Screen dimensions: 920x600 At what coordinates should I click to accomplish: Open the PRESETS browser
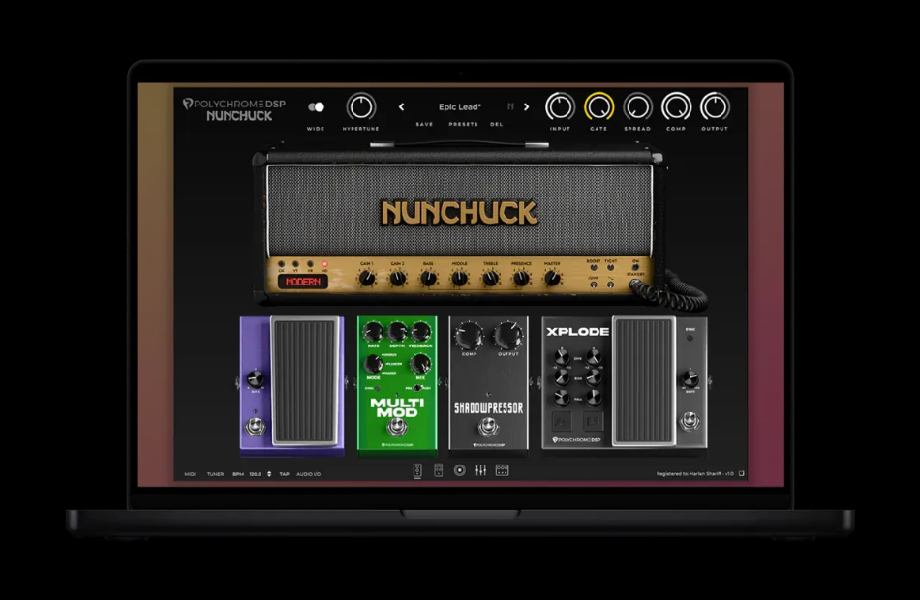point(464,124)
